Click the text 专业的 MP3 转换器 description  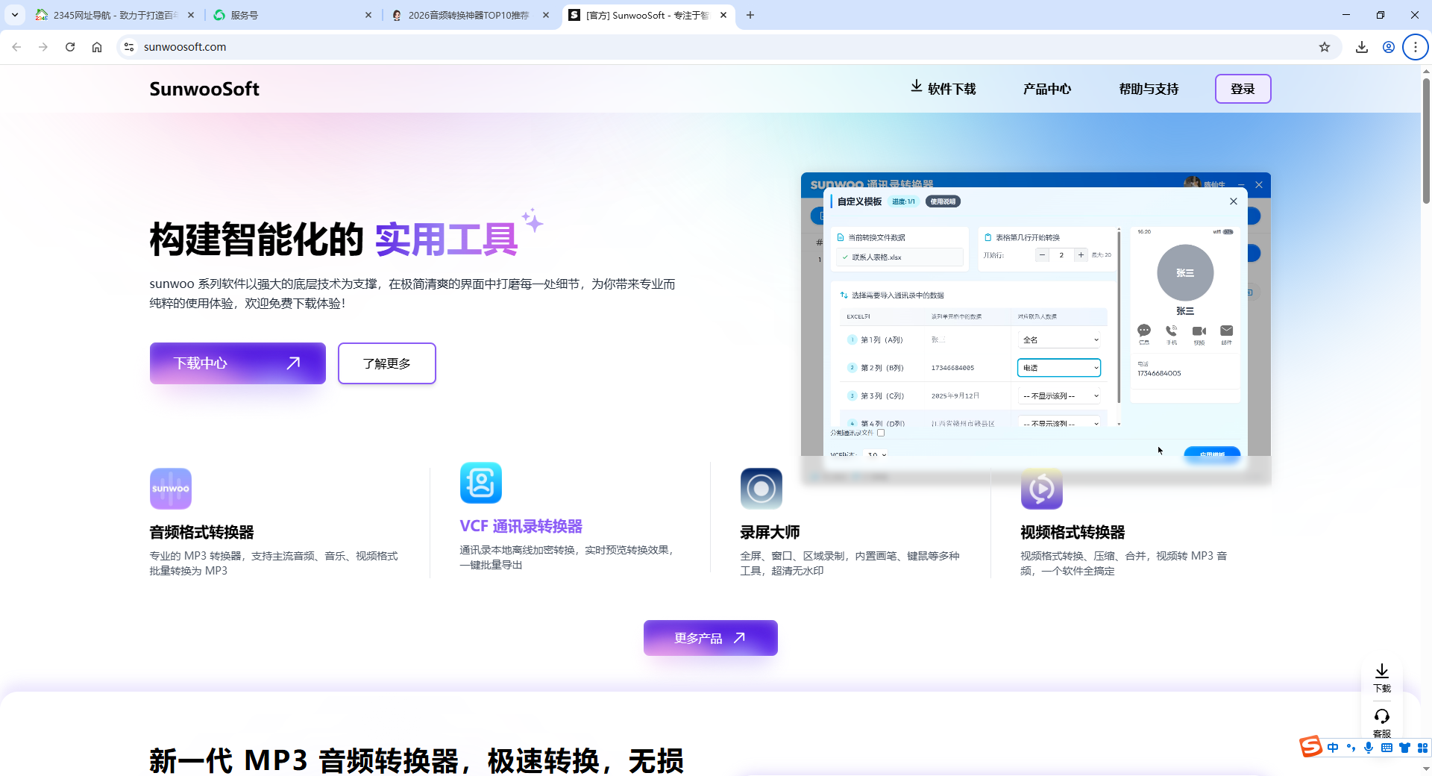(x=274, y=563)
